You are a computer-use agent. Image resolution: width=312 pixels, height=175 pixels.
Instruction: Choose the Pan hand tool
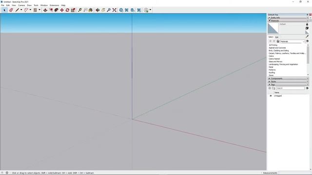click(x=103, y=10)
